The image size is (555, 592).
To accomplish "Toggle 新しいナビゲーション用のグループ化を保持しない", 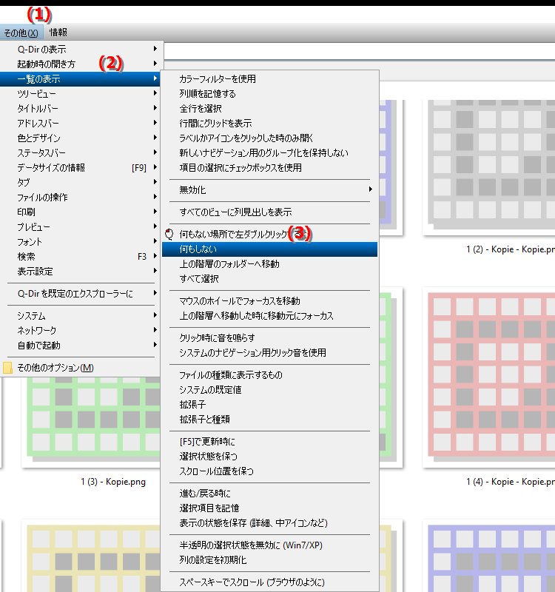I will [269, 153].
